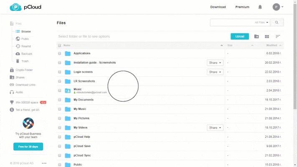Screen dimensions: 297x167
Task: Open the three-dots menu beside the copyright
Action: point(44,163)
